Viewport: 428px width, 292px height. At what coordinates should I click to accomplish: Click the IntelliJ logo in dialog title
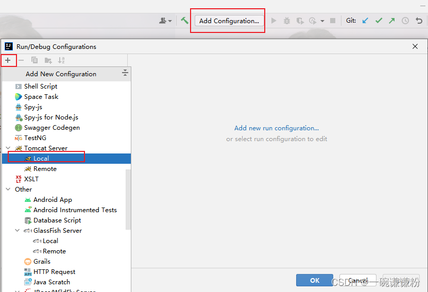pyautogui.click(x=9, y=46)
